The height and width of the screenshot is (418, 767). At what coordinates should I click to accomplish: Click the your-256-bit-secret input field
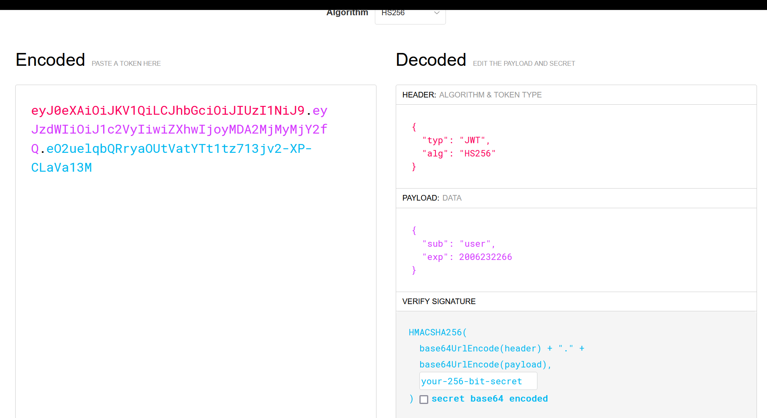[x=478, y=381]
